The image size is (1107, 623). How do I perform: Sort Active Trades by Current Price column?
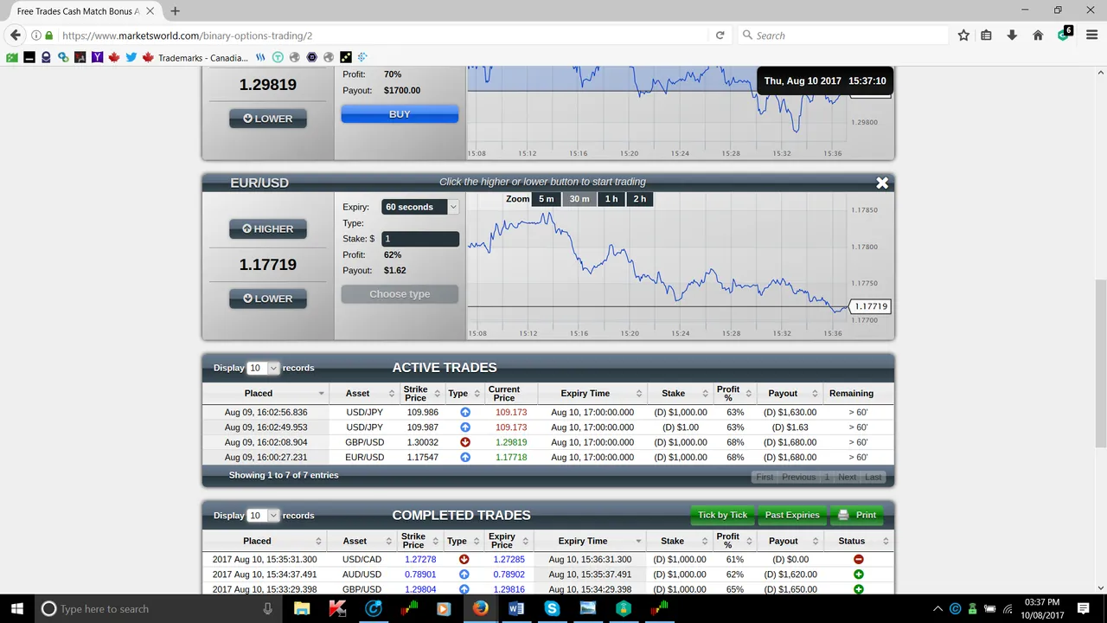509,394
